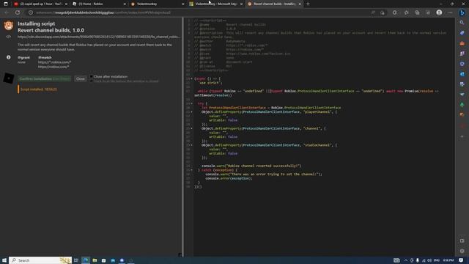Open the volume icon in system tray
The height and width of the screenshot is (264, 469).
tap(429, 260)
